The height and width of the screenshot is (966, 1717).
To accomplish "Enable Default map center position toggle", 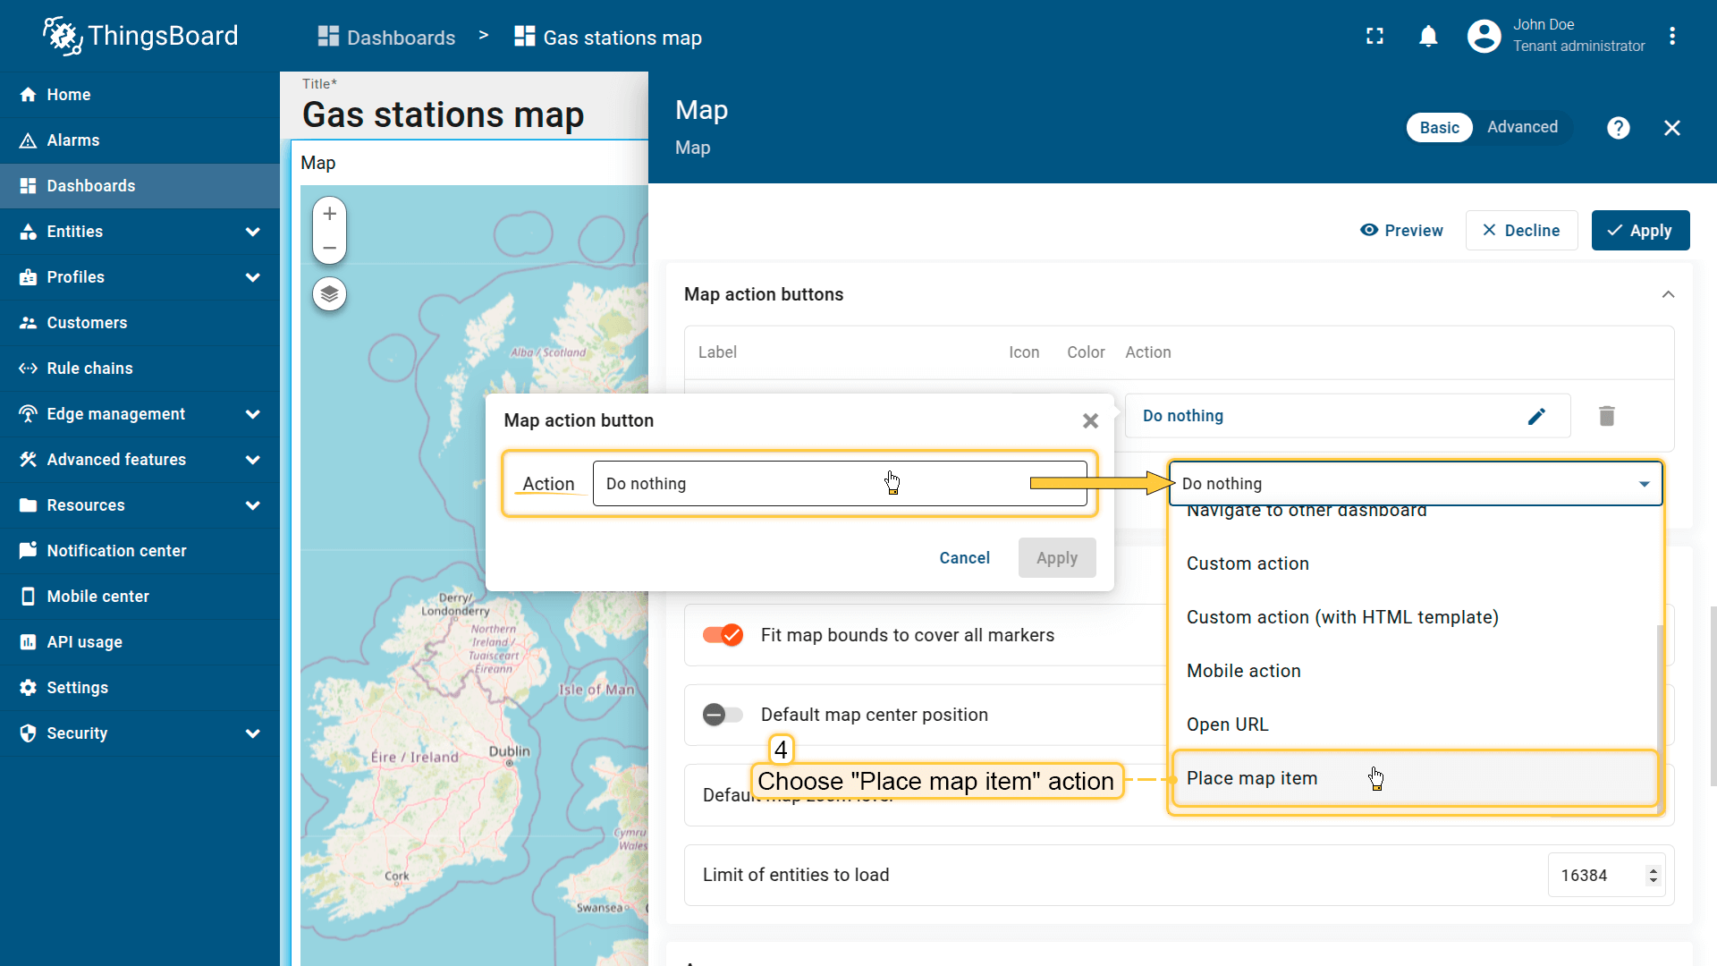I will pyautogui.click(x=723, y=715).
